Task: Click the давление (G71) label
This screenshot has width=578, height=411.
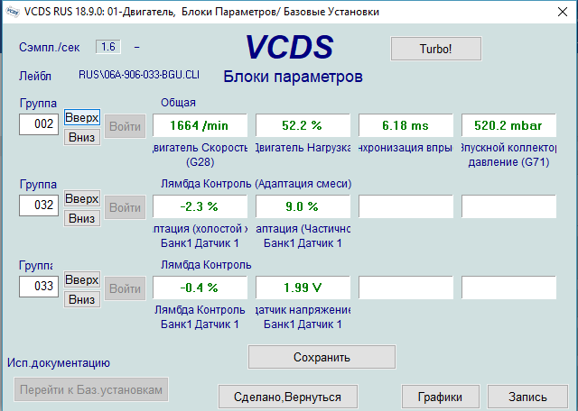Action: pyautogui.click(x=508, y=162)
